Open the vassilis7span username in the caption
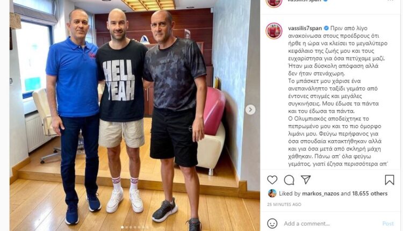The height and width of the screenshot is (231, 403). tap(305, 28)
